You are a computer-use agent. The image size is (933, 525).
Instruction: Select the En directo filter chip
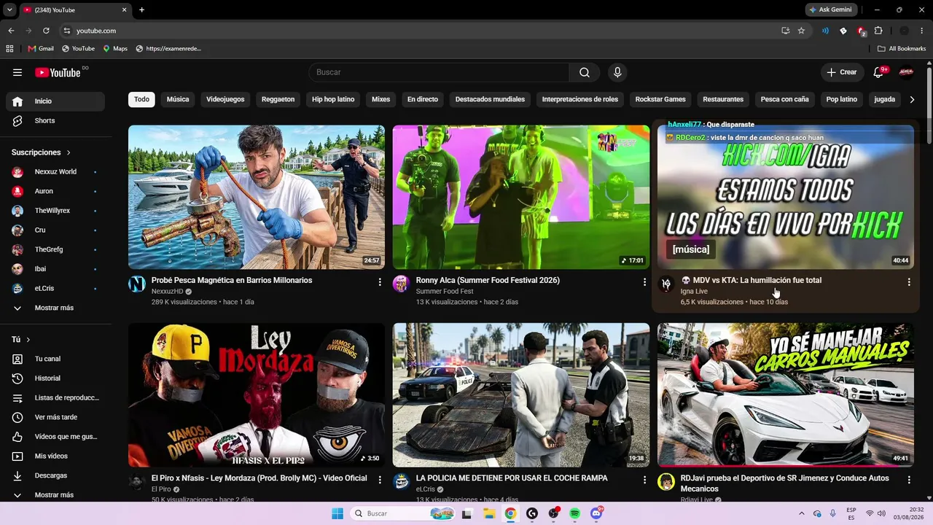(x=423, y=99)
